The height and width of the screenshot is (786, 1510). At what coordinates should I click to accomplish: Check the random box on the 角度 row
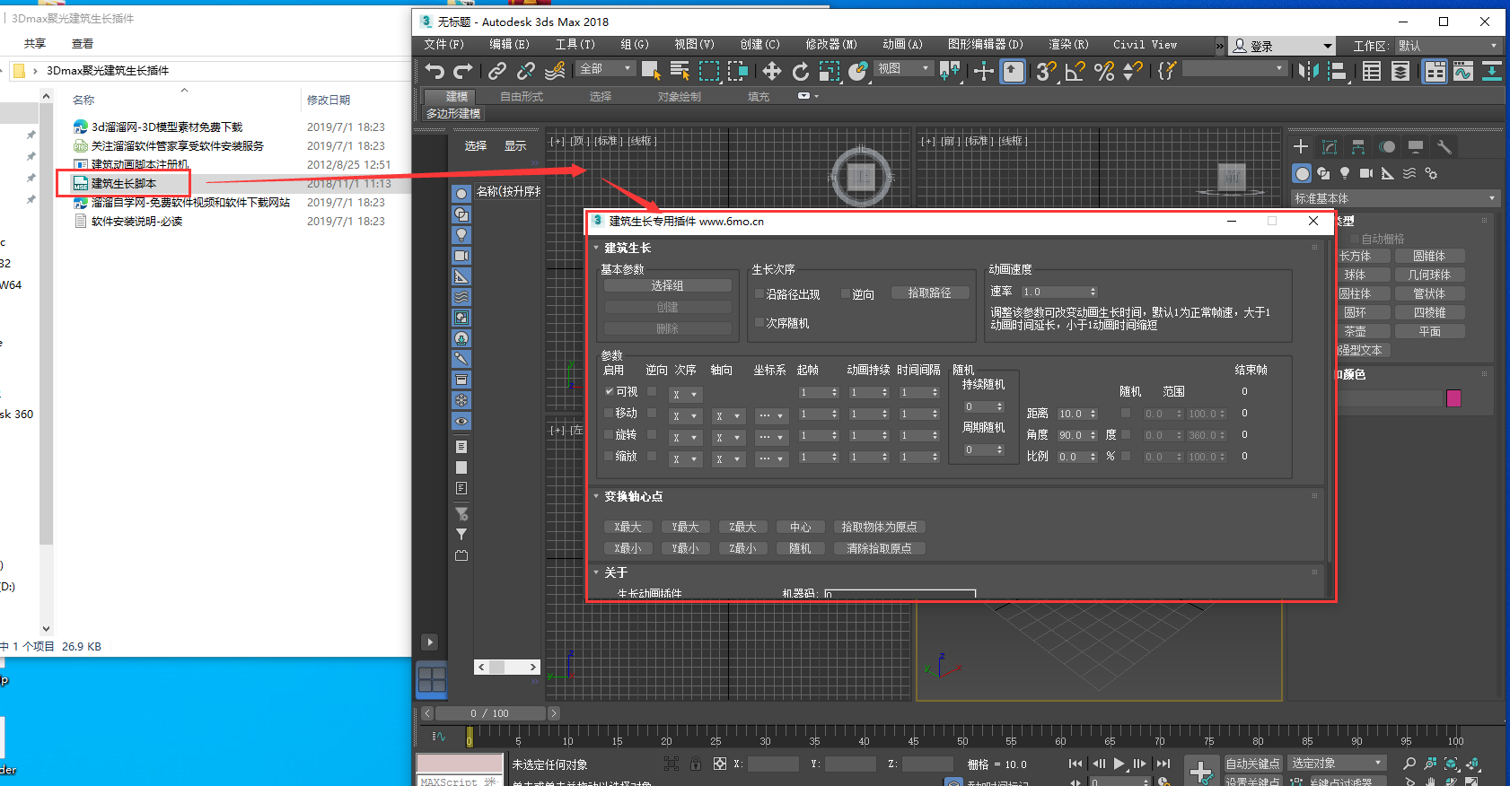tap(1126, 434)
